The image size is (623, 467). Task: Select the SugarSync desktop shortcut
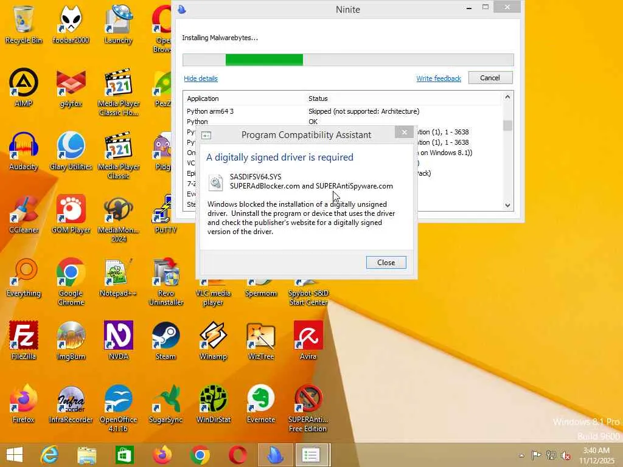[165, 404]
